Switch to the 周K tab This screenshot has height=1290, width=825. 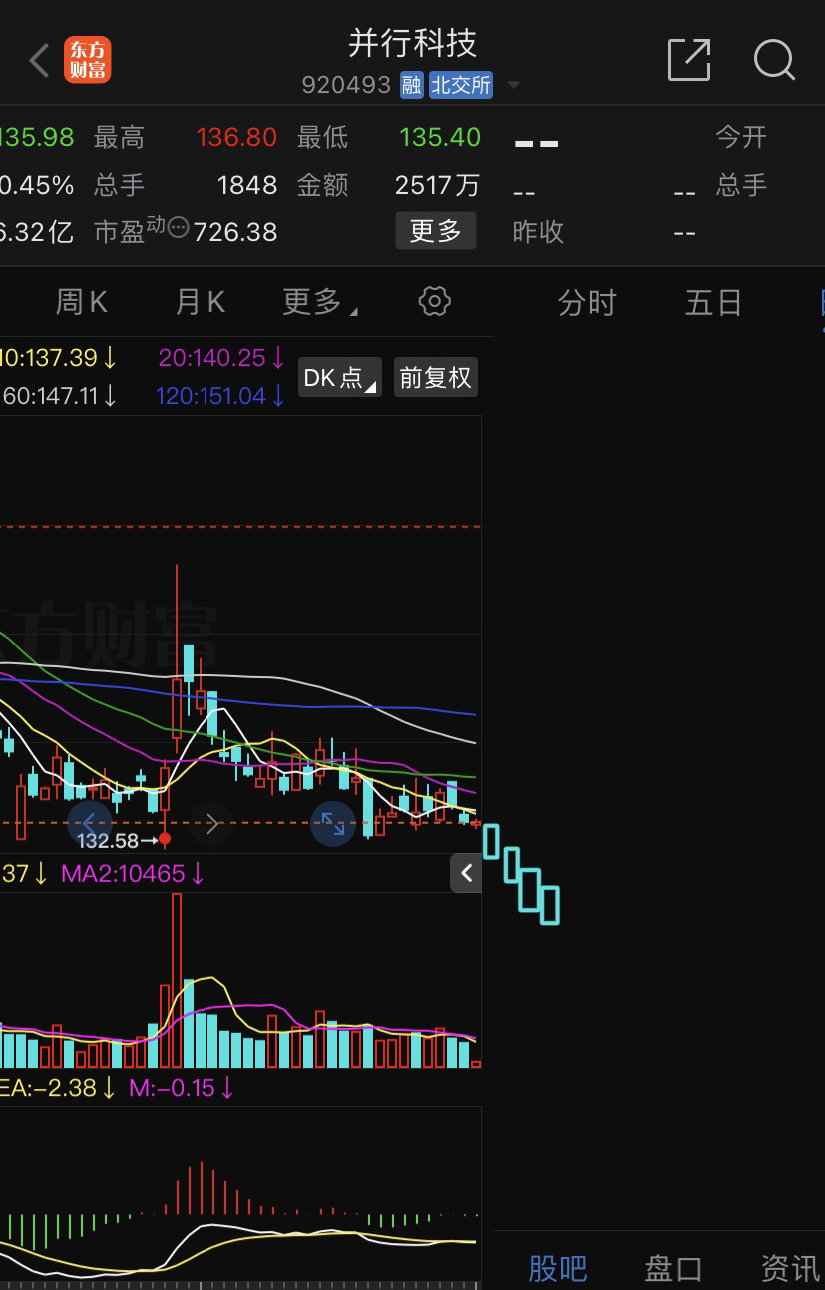point(81,301)
